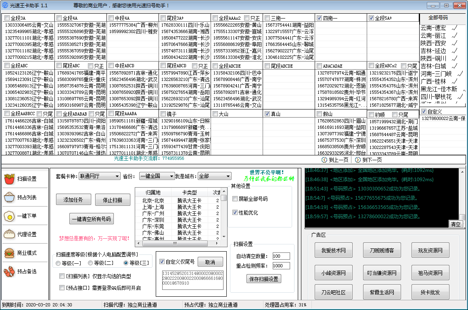Uncheck the 四拖一 checkbox
The width and height of the screenshot is (468, 310).
(x=320, y=18)
